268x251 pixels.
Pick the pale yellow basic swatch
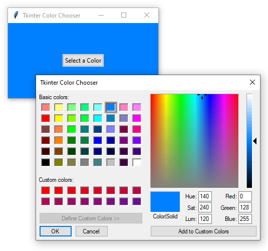tap(59, 107)
